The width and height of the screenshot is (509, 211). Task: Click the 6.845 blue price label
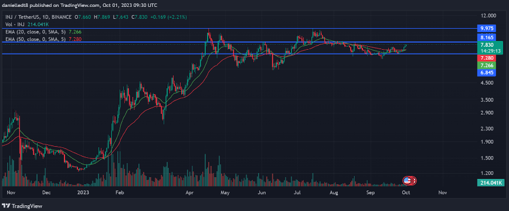click(x=487, y=73)
